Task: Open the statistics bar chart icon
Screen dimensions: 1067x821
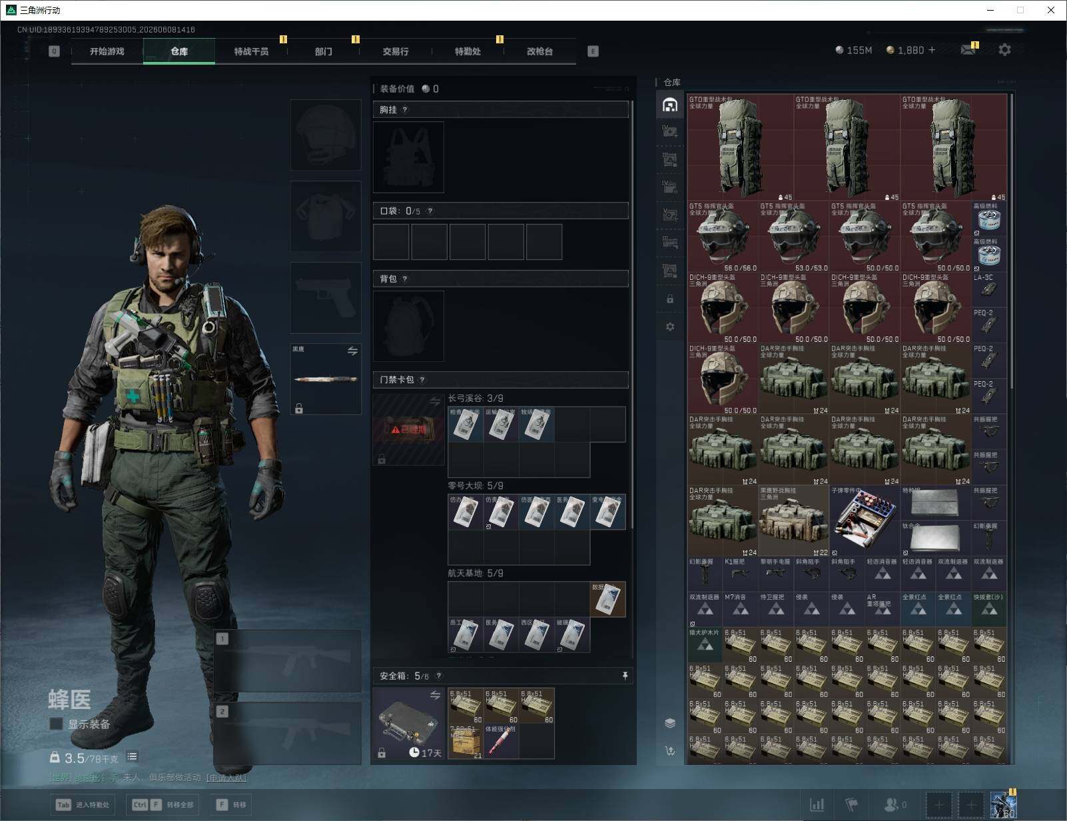Action: 817,805
